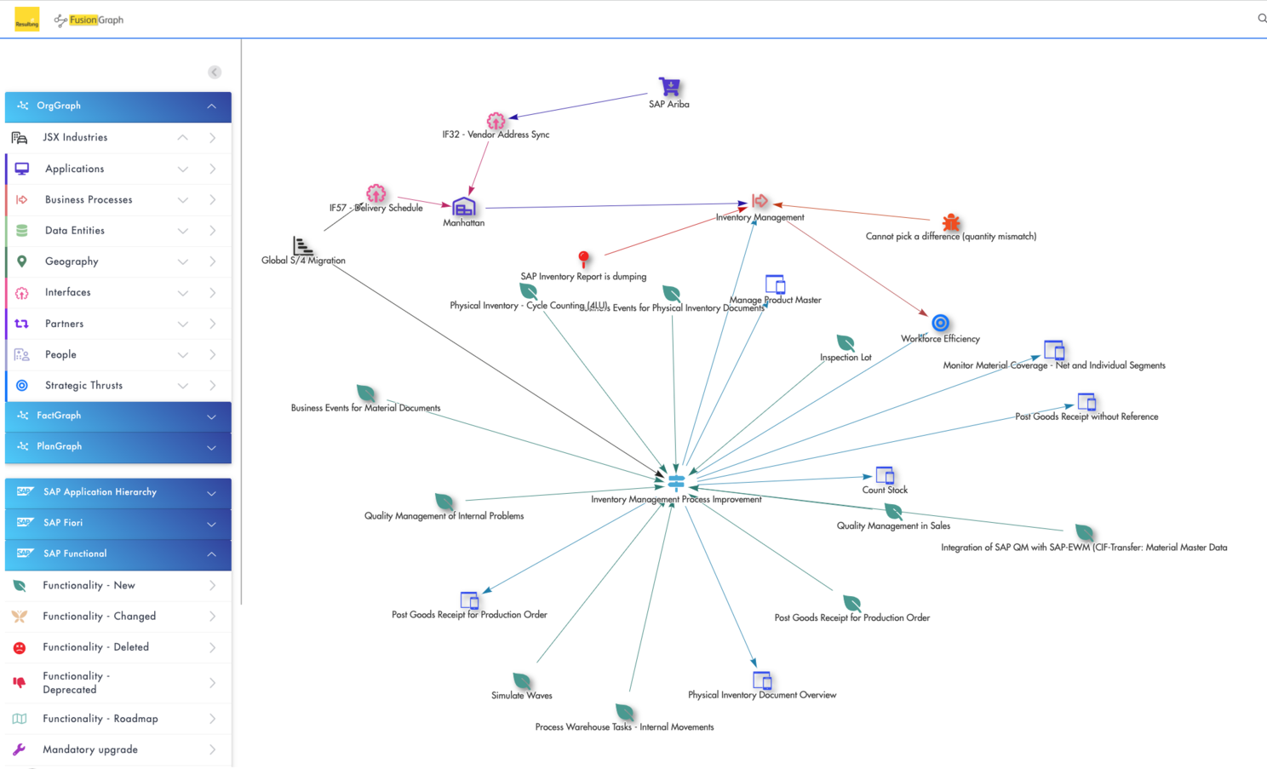Collapse the left sidebar panel
Image resolution: width=1267 pixels, height=769 pixels.
(x=215, y=72)
